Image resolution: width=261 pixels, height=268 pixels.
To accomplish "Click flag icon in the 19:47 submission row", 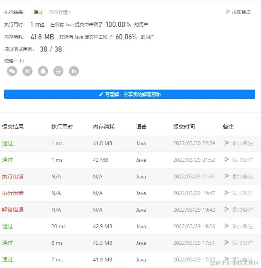I will click(x=227, y=193).
